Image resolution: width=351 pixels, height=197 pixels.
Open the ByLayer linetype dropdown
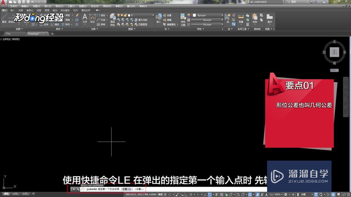click(207, 25)
